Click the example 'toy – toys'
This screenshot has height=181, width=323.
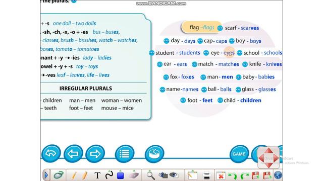click(87, 66)
